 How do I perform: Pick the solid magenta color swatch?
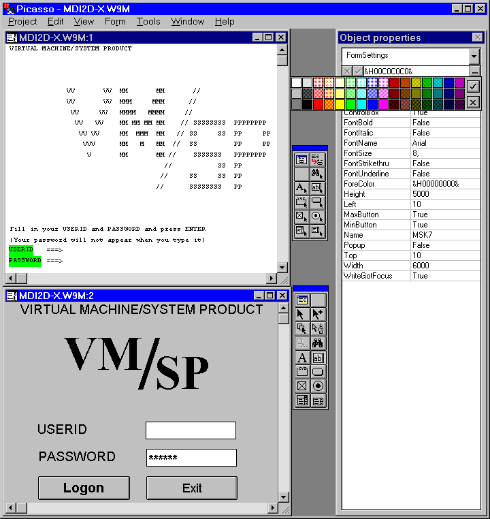point(383,105)
